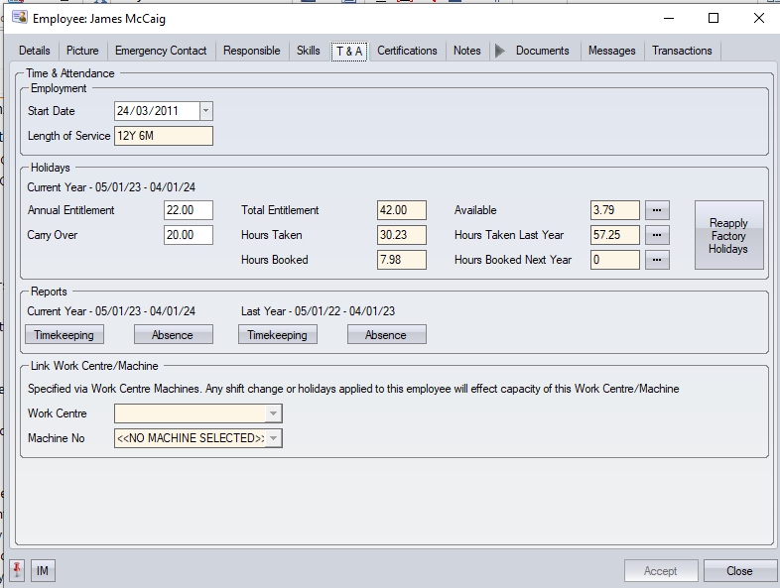Viewport: 780px width, 588px height.
Task: Click the employee window icon in title bar
Action: (x=19, y=18)
